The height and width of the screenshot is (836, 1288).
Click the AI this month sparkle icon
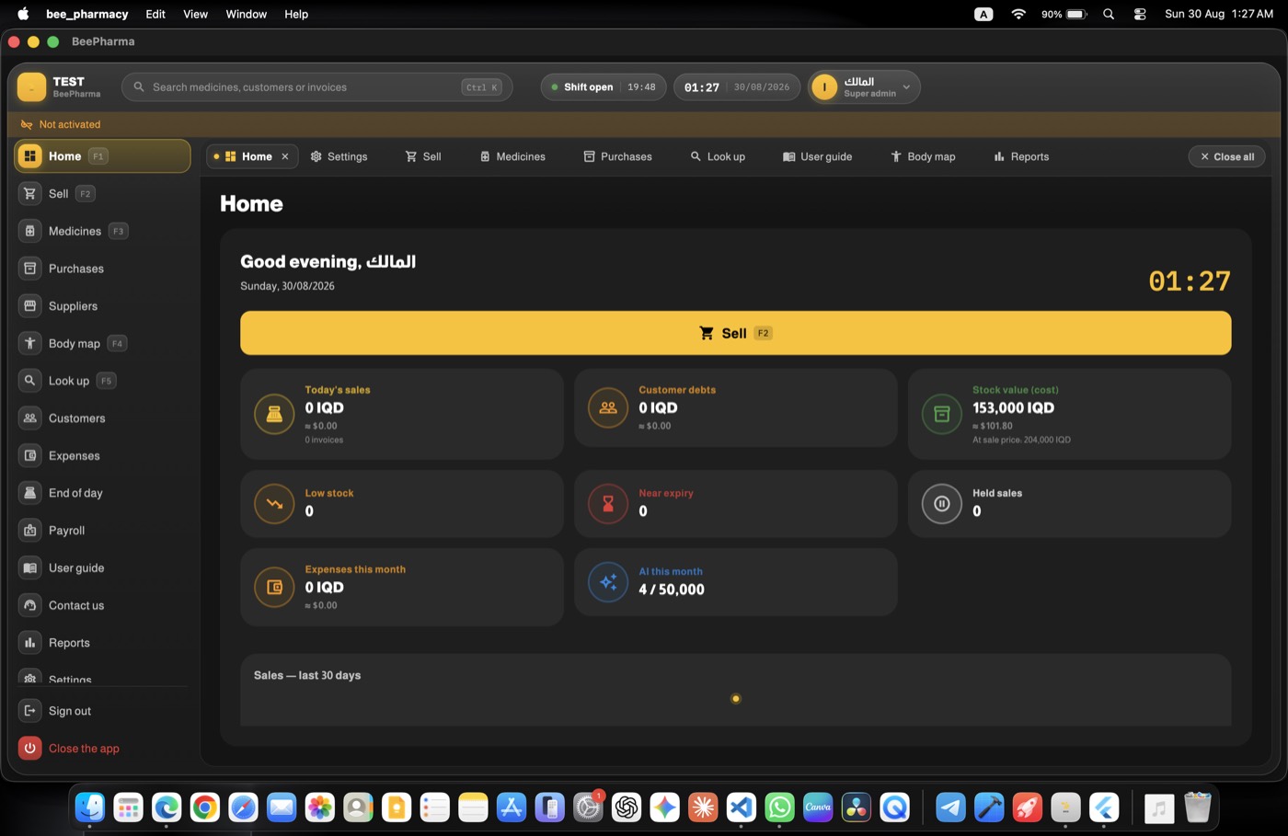[x=608, y=582]
